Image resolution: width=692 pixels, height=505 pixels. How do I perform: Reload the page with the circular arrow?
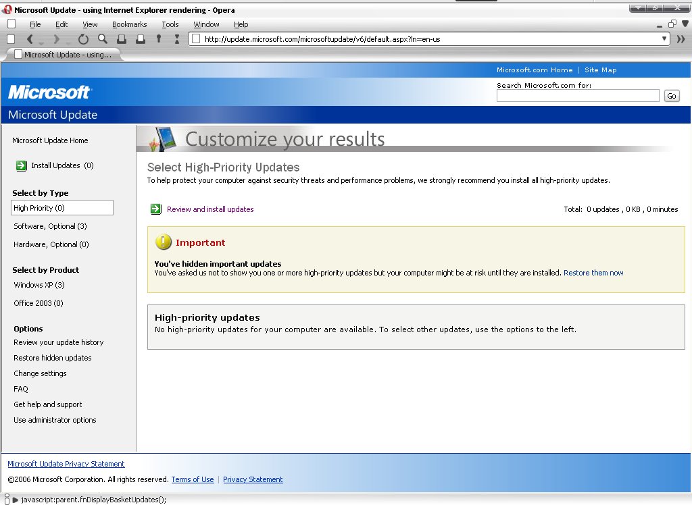point(83,39)
